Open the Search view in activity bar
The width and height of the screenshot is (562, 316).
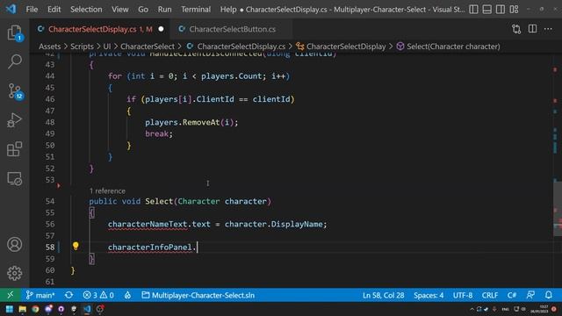pos(15,61)
